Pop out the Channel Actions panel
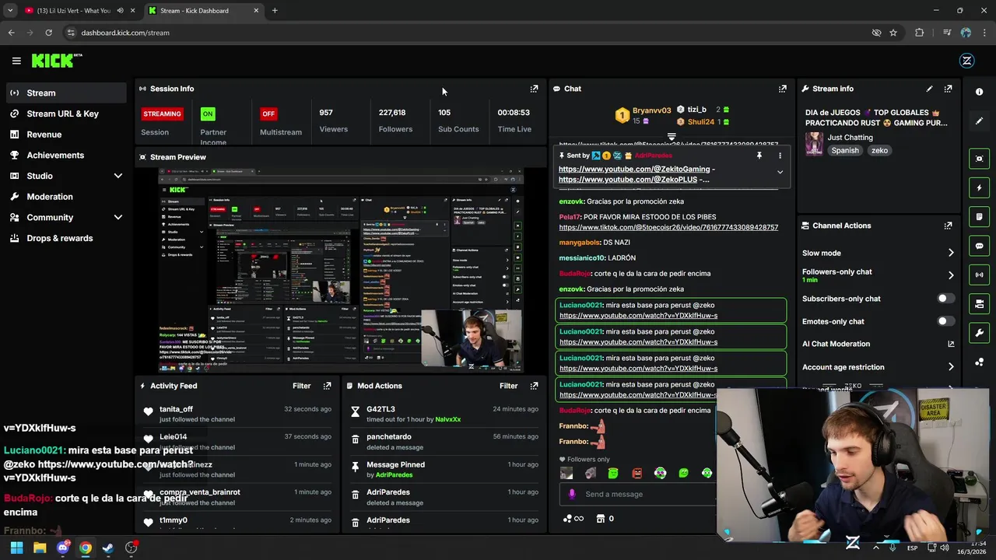996x560 pixels. point(948,226)
